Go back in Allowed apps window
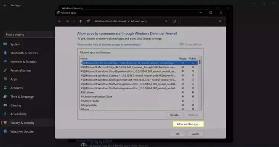Screen dimensions: 279x147 click(60, 21)
